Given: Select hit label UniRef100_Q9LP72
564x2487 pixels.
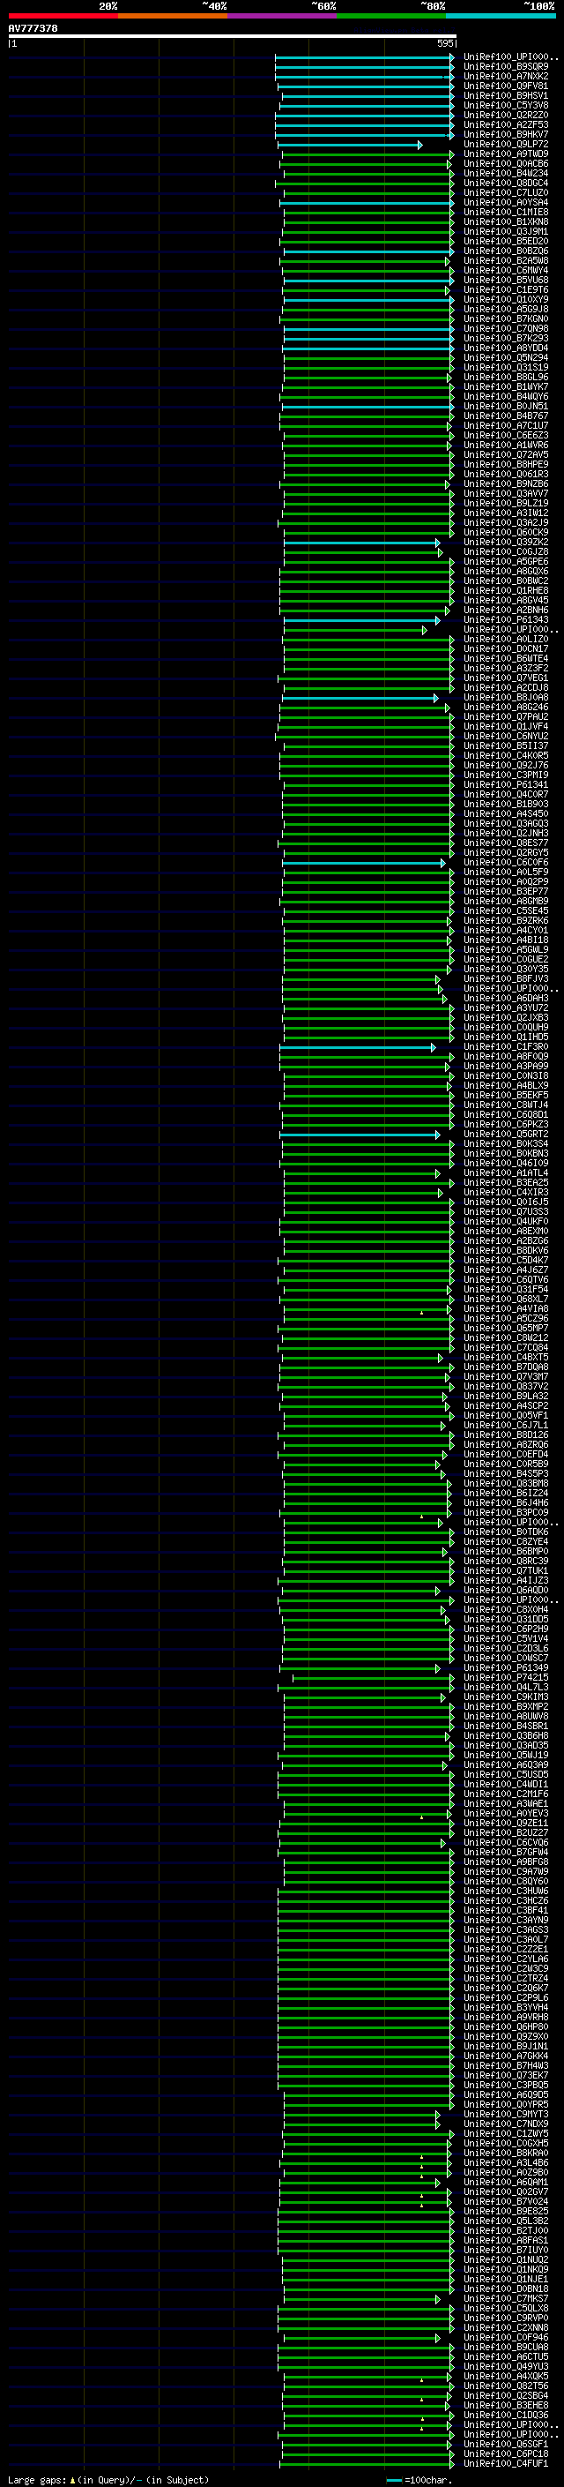Looking at the screenshot, I should coord(506,144).
